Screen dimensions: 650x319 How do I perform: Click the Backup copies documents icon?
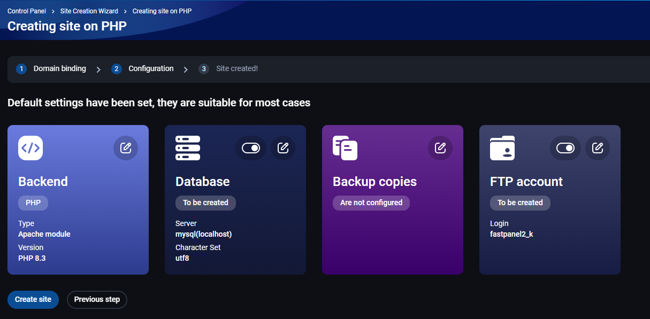click(x=345, y=148)
